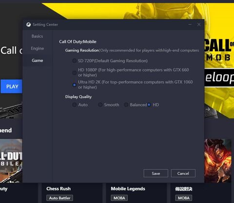Image resolution: width=234 pixels, height=203 pixels.
Task: Click the MOBA tag under 傳說對決
Action: tap(184, 198)
